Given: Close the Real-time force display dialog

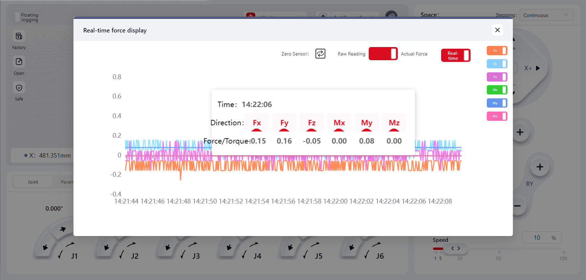Looking at the screenshot, I should point(497,30).
